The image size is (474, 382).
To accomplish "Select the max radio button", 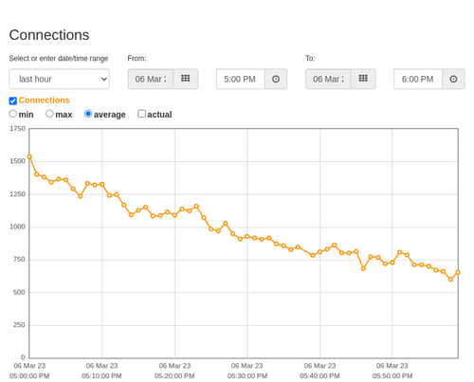I will click(49, 114).
